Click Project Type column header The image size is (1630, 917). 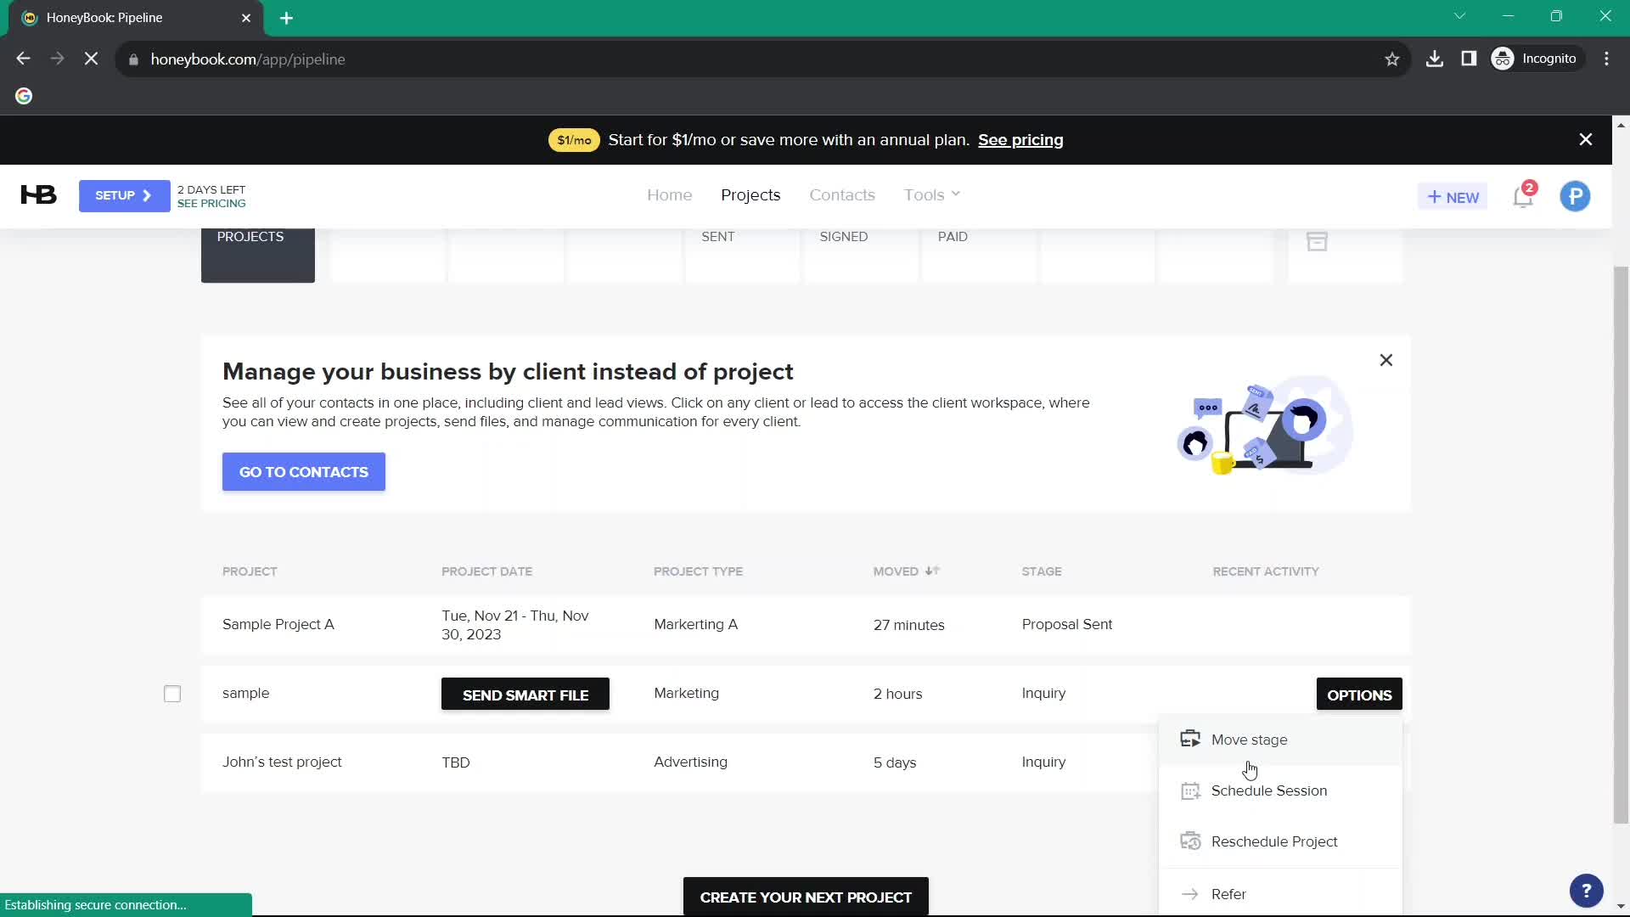pyautogui.click(x=698, y=571)
